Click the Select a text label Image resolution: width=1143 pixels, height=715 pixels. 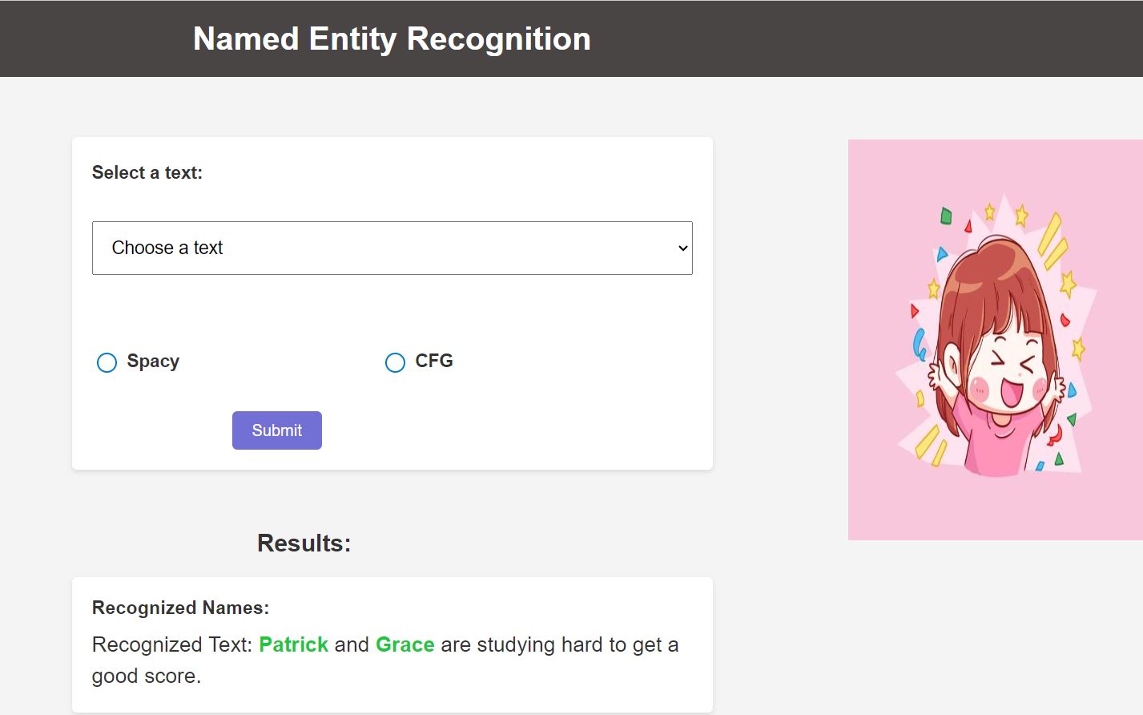tap(147, 172)
